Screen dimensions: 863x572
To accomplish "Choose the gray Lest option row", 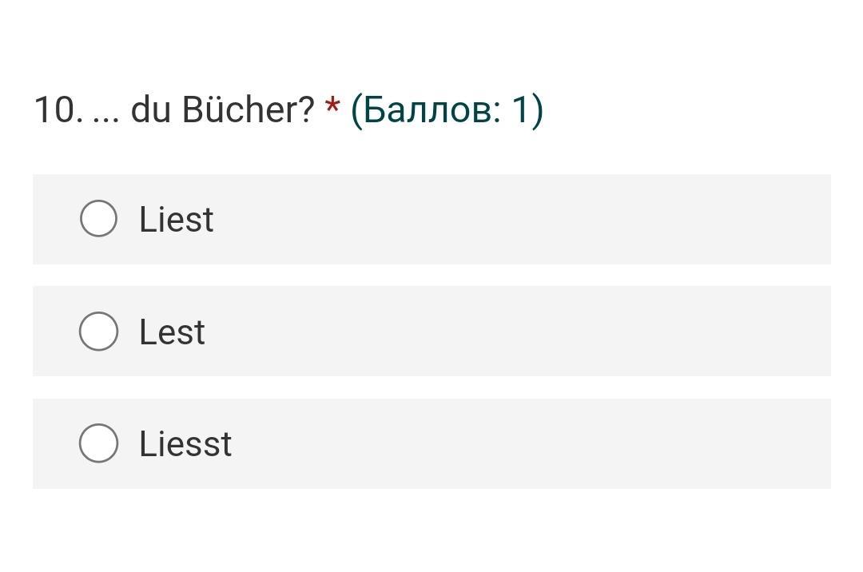I will pos(432,331).
